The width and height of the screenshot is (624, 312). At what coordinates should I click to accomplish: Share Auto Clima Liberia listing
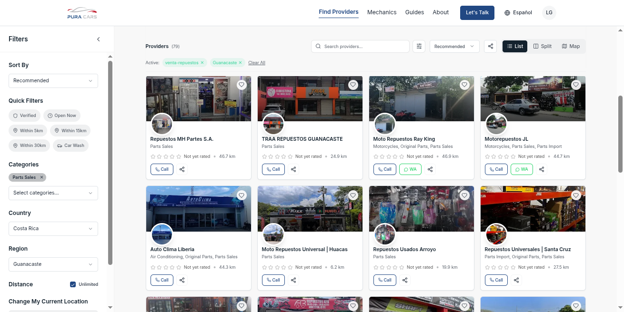182,280
